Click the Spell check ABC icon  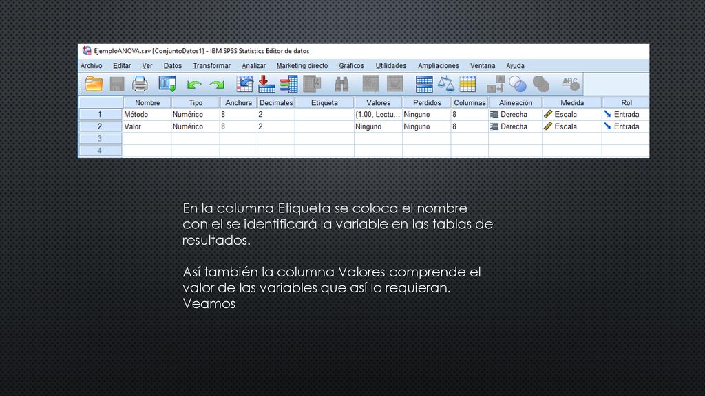coord(571,84)
